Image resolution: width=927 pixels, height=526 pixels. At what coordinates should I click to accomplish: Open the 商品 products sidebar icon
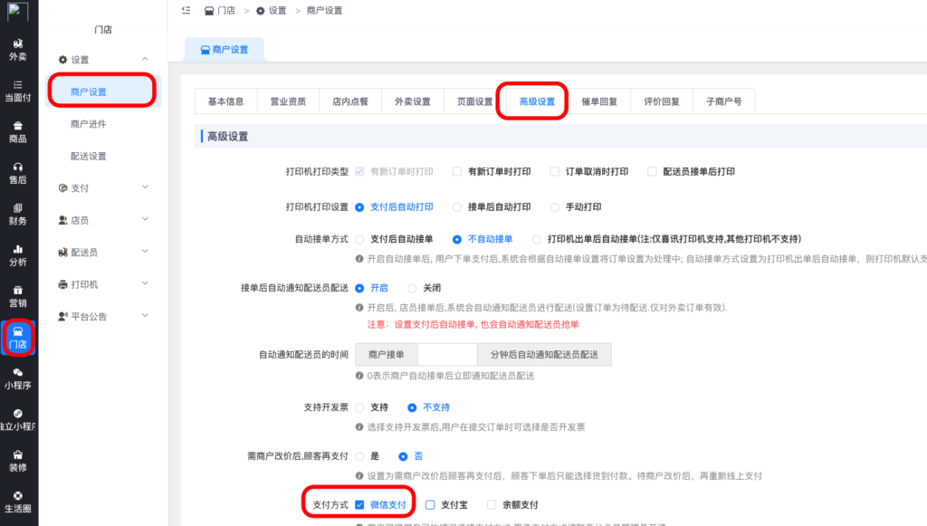(x=18, y=132)
